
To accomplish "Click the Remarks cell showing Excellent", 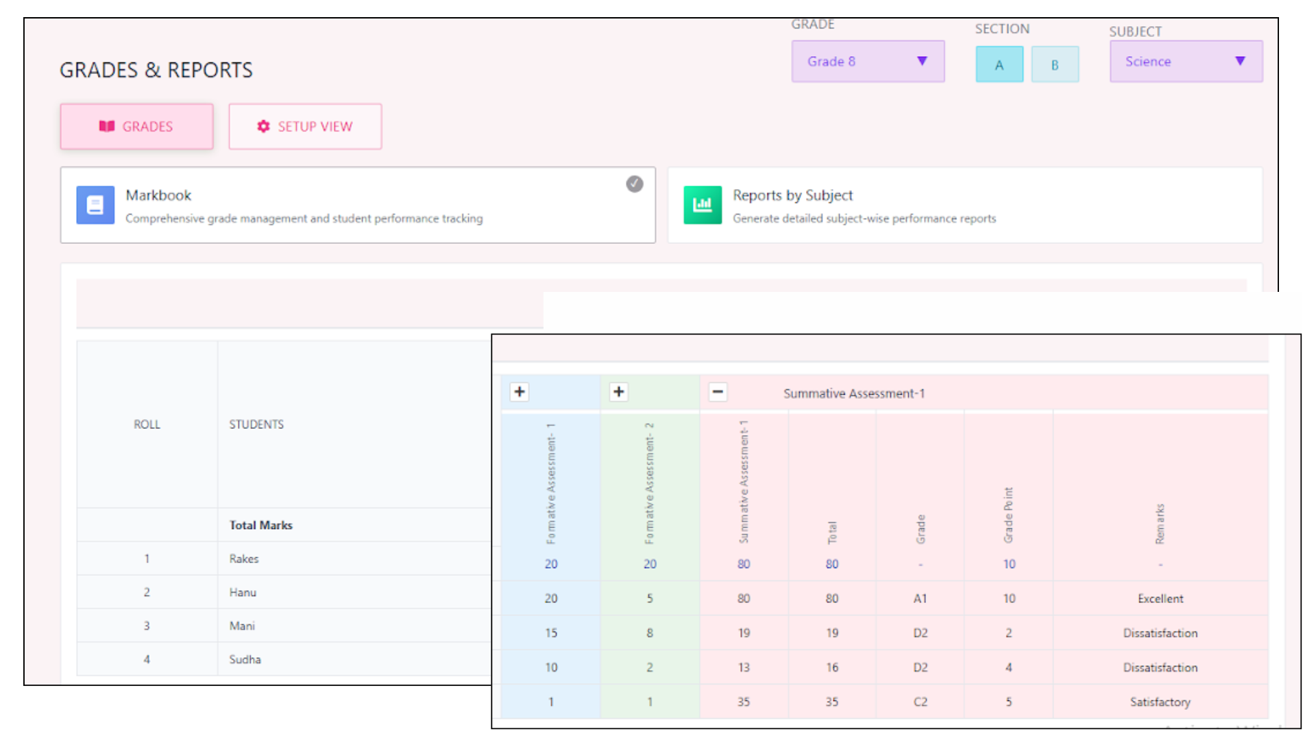I will pos(1160,597).
